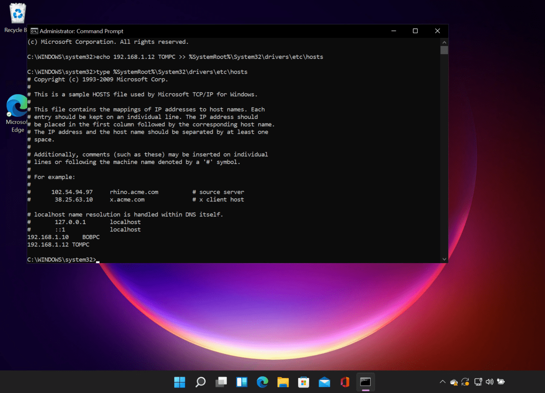Open Task View
The image size is (545, 393).
[221, 382]
